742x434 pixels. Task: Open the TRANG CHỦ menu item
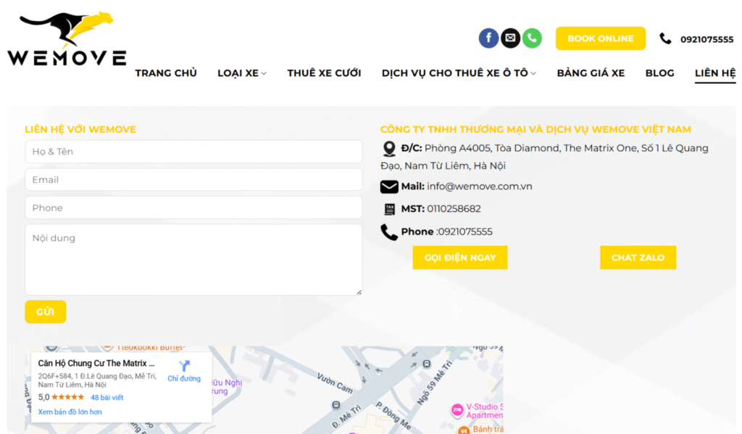[x=166, y=73]
